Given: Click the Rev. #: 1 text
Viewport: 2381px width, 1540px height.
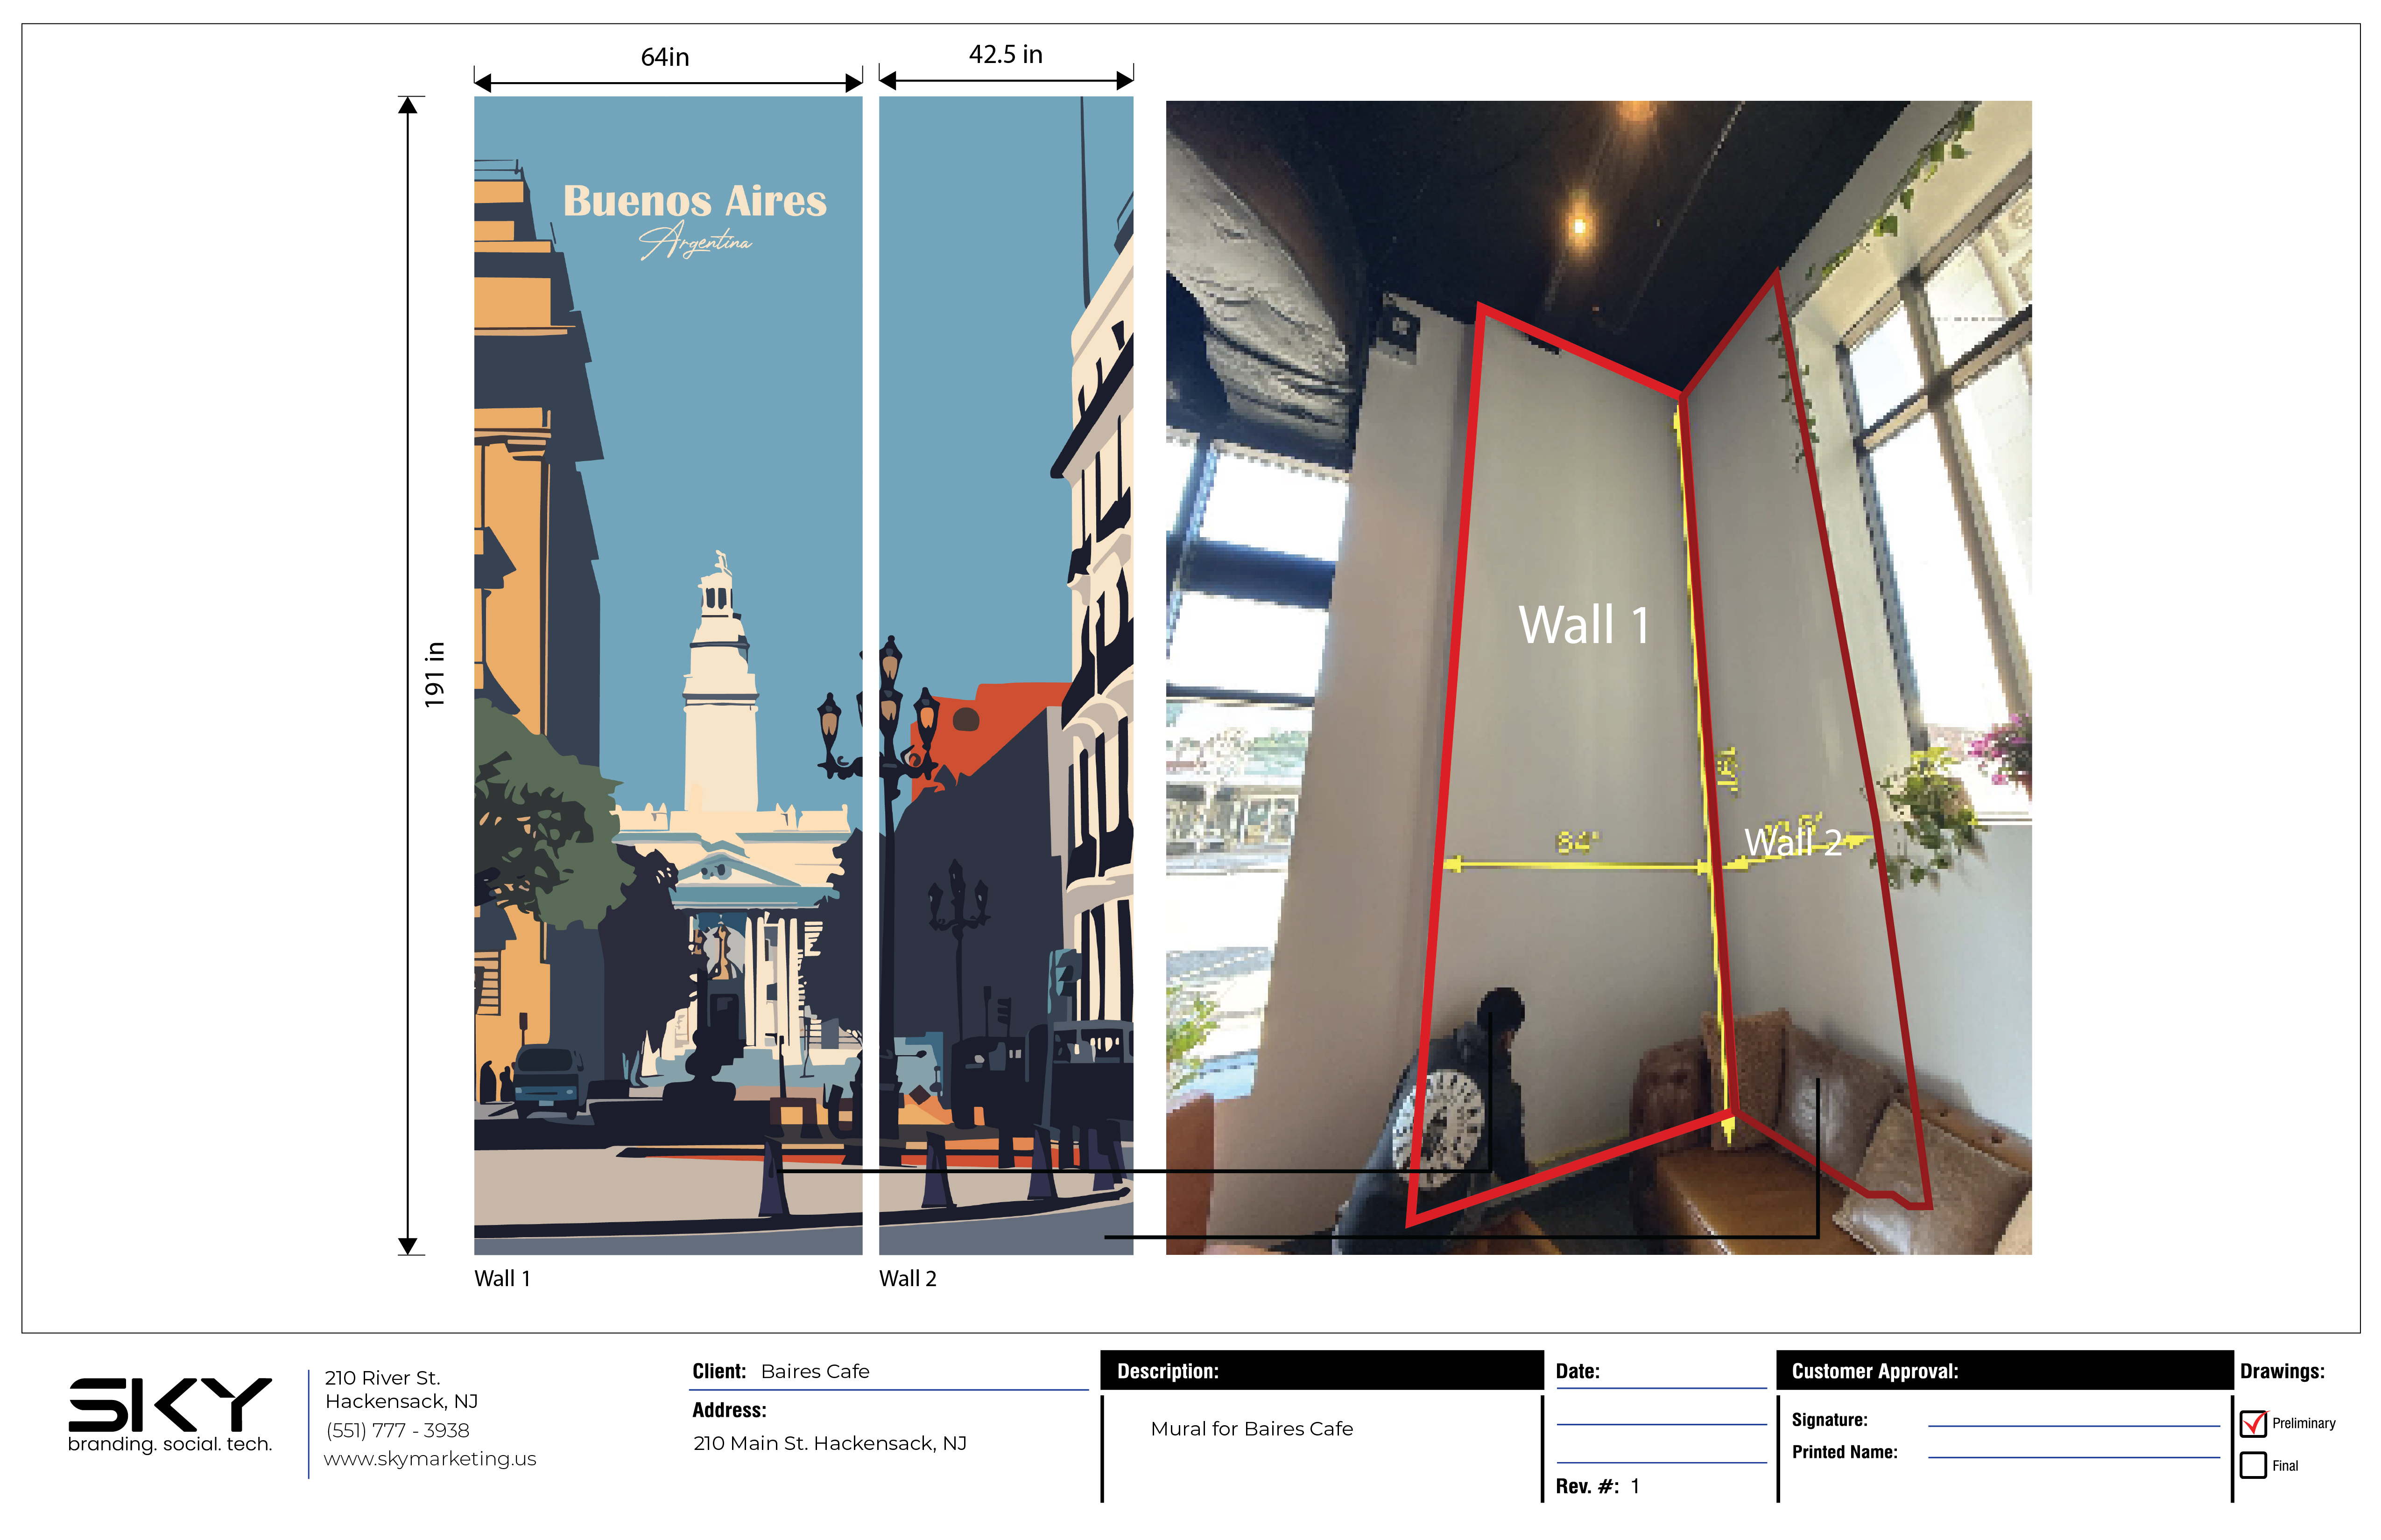Looking at the screenshot, I should [1598, 1486].
